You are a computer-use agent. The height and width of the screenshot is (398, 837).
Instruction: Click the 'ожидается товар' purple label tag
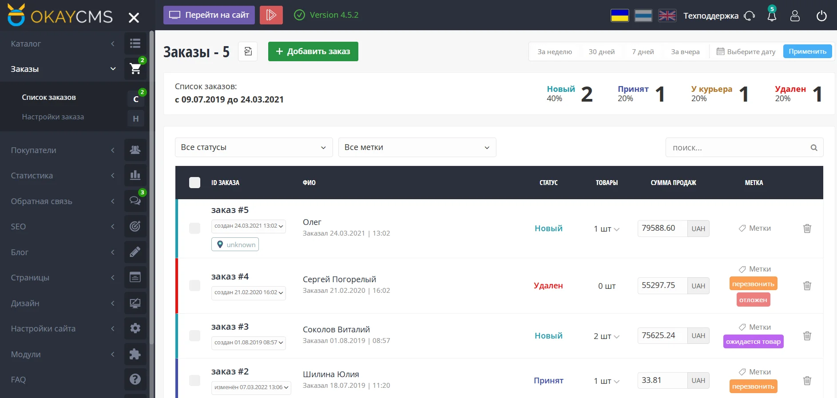pyautogui.click(x=753, y=342)
